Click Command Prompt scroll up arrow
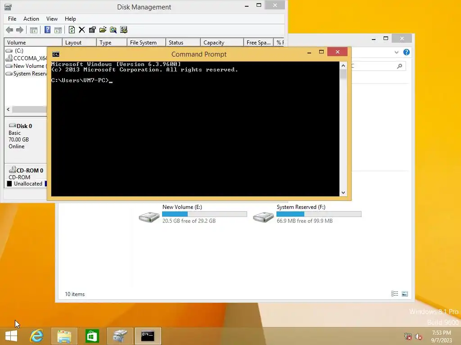 click(343, 66)
